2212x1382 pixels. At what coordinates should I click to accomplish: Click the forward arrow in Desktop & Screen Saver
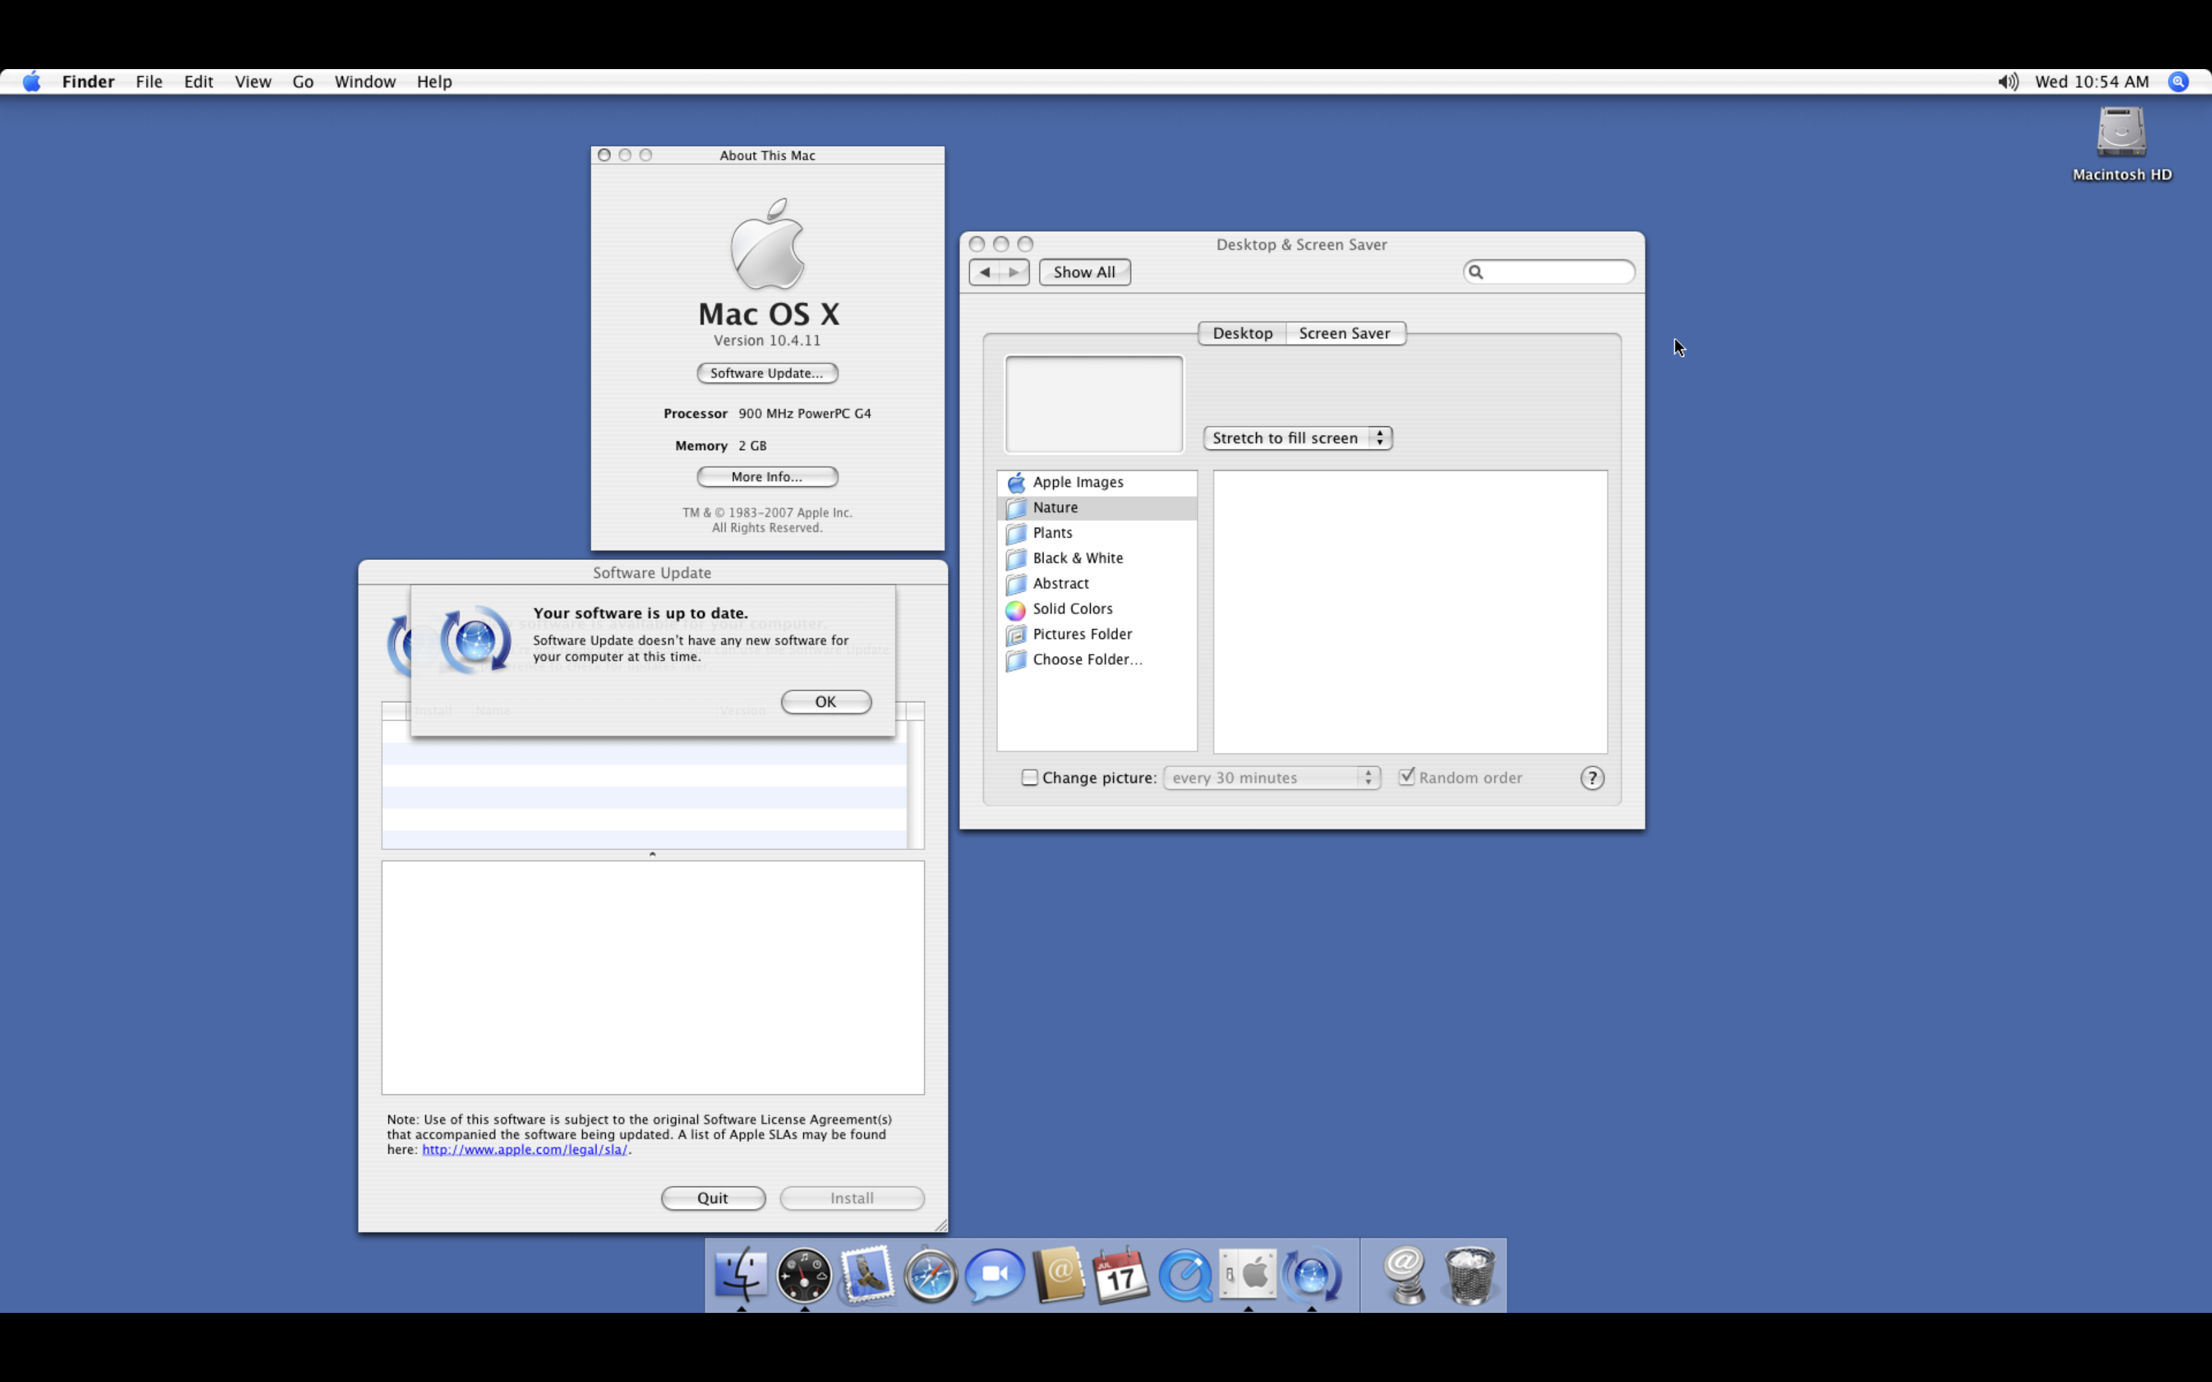coord(1014,271)
